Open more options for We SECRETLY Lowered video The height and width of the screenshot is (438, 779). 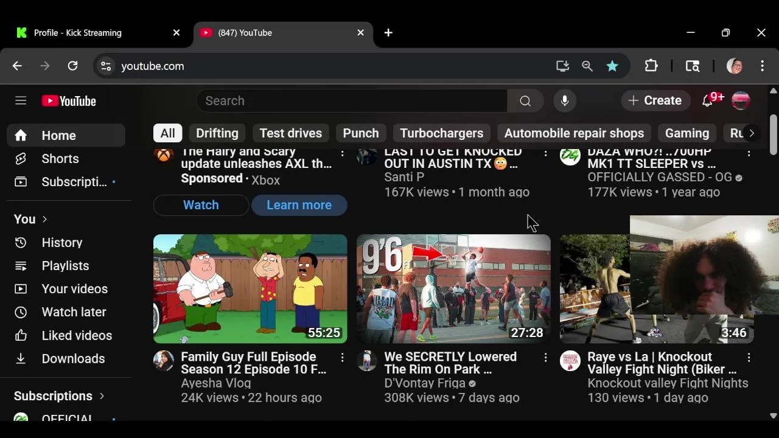545,358
